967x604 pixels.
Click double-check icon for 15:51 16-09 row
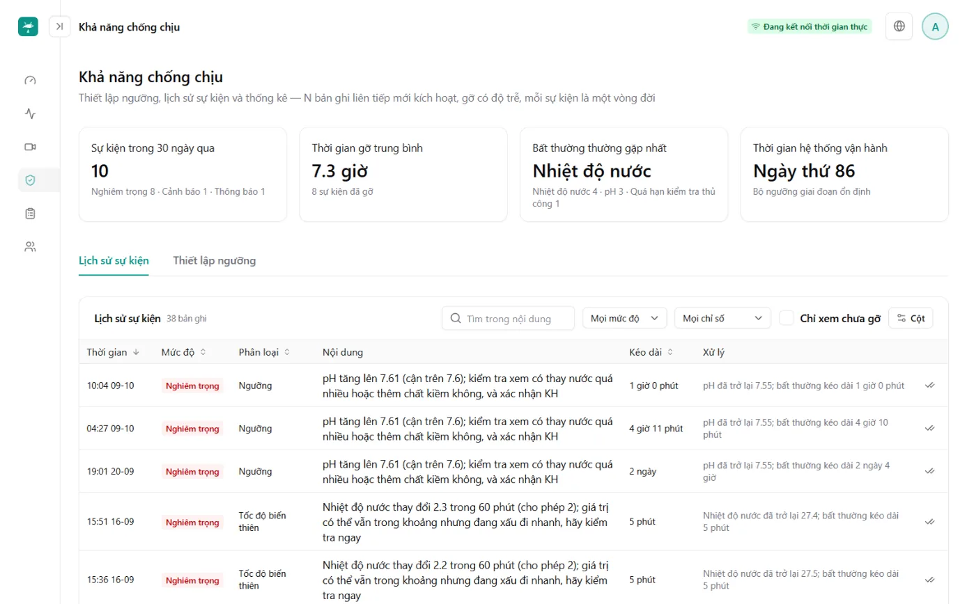[929, 522]
